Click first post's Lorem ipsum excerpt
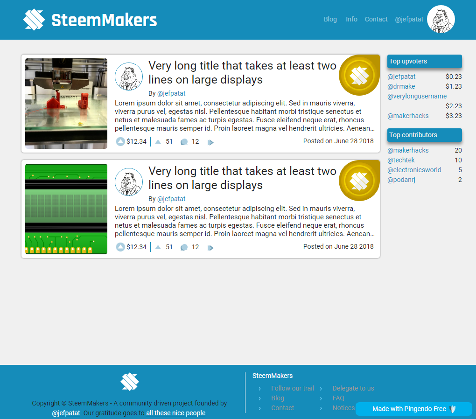The height and width of the screenshot is (419, 476). click(x=245, y=116)
